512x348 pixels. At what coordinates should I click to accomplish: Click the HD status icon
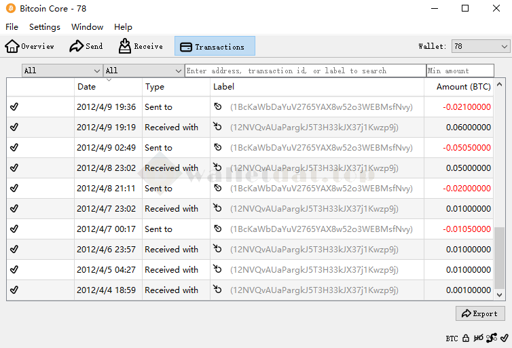click(x=479, y=338)
